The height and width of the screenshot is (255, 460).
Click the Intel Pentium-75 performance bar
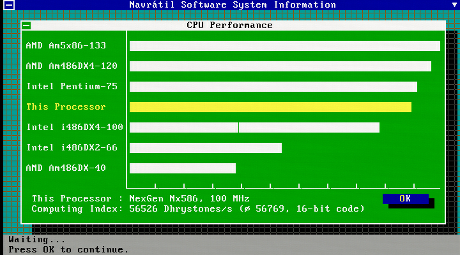(273, 87)
